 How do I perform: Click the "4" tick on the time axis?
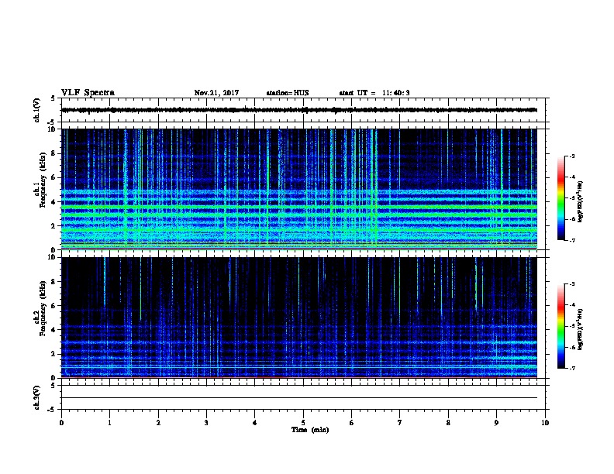255,423
